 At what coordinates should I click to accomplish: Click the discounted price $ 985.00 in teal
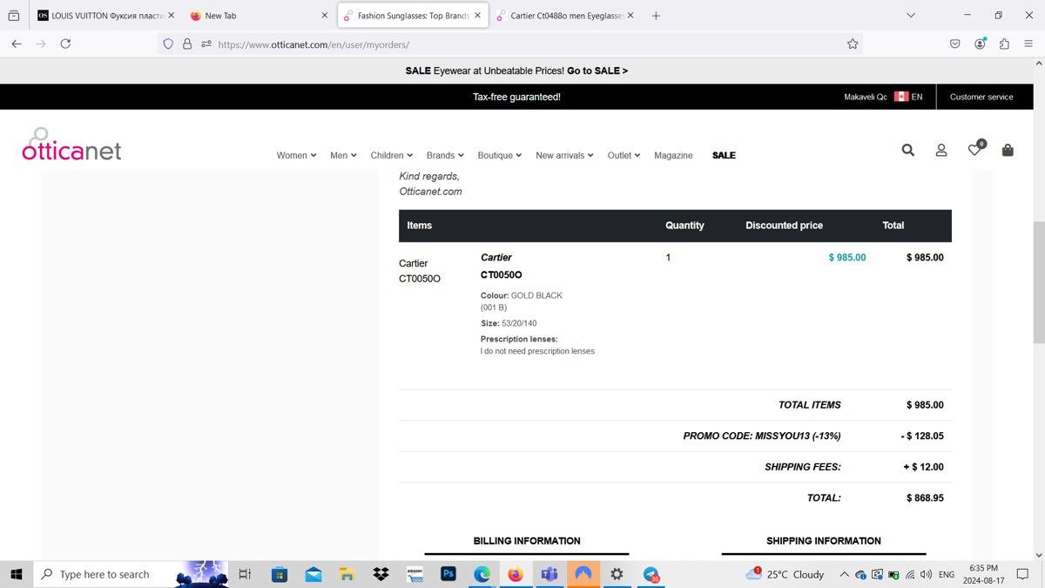point(847,258)
